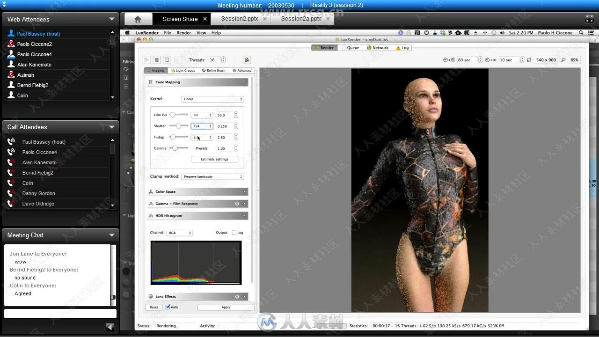Click the resume render play icon

pyautogui.click(x=146, y=60)
